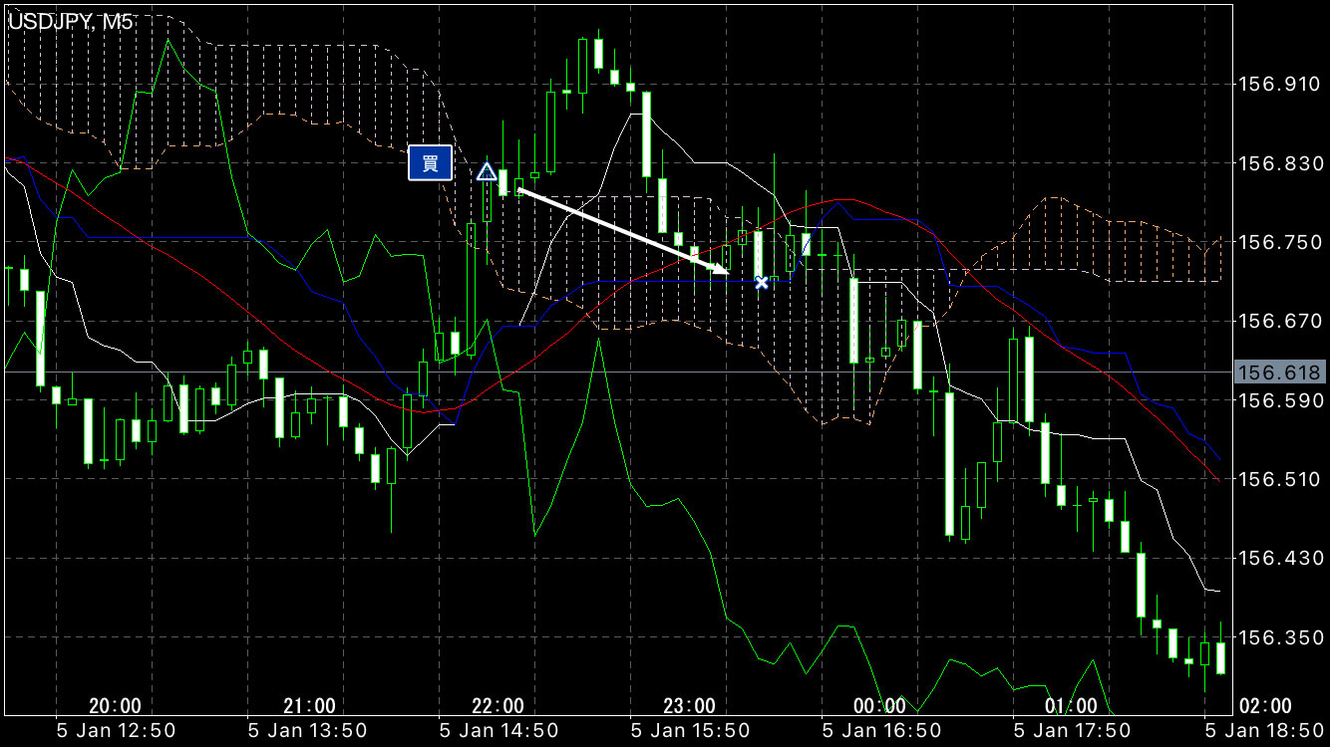Select the 22:00 time axis label
The height and width of the screenshot is (747, 1330).
498,706
